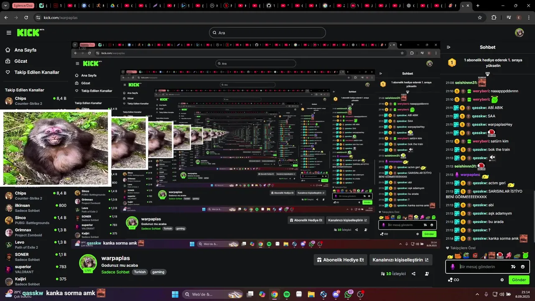Open chat settings gear icon
Viewport: 535px width, 301px height.
(x=502, y=280)
